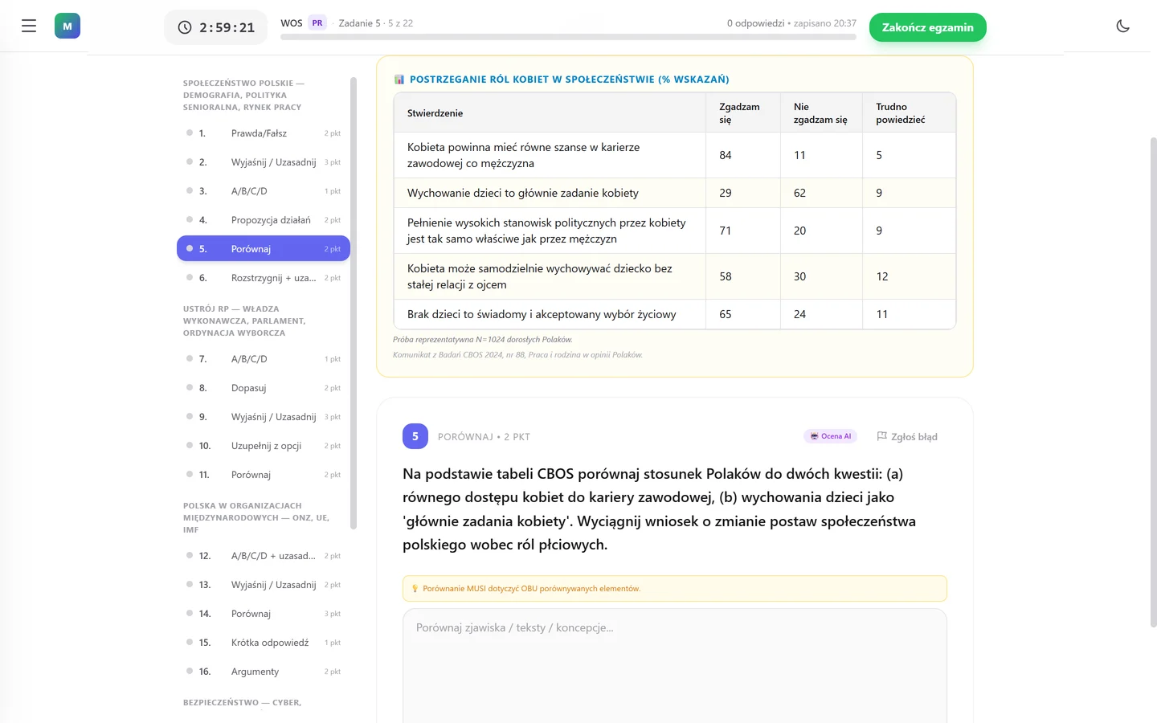Go to task 15 Krótka odpowiedź
Viewport: 1157px width, 723px height.
[x=264, y=643]
